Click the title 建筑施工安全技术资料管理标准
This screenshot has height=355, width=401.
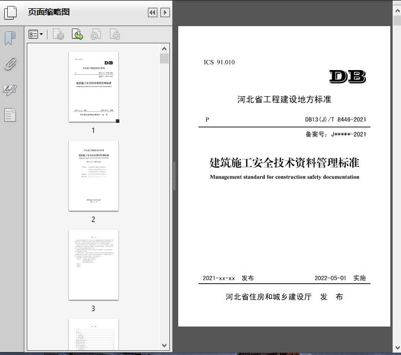pyautogui.click(x=285, y=163)
